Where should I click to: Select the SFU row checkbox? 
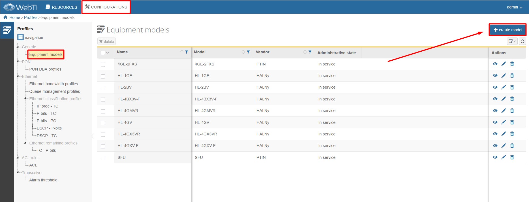103,158
